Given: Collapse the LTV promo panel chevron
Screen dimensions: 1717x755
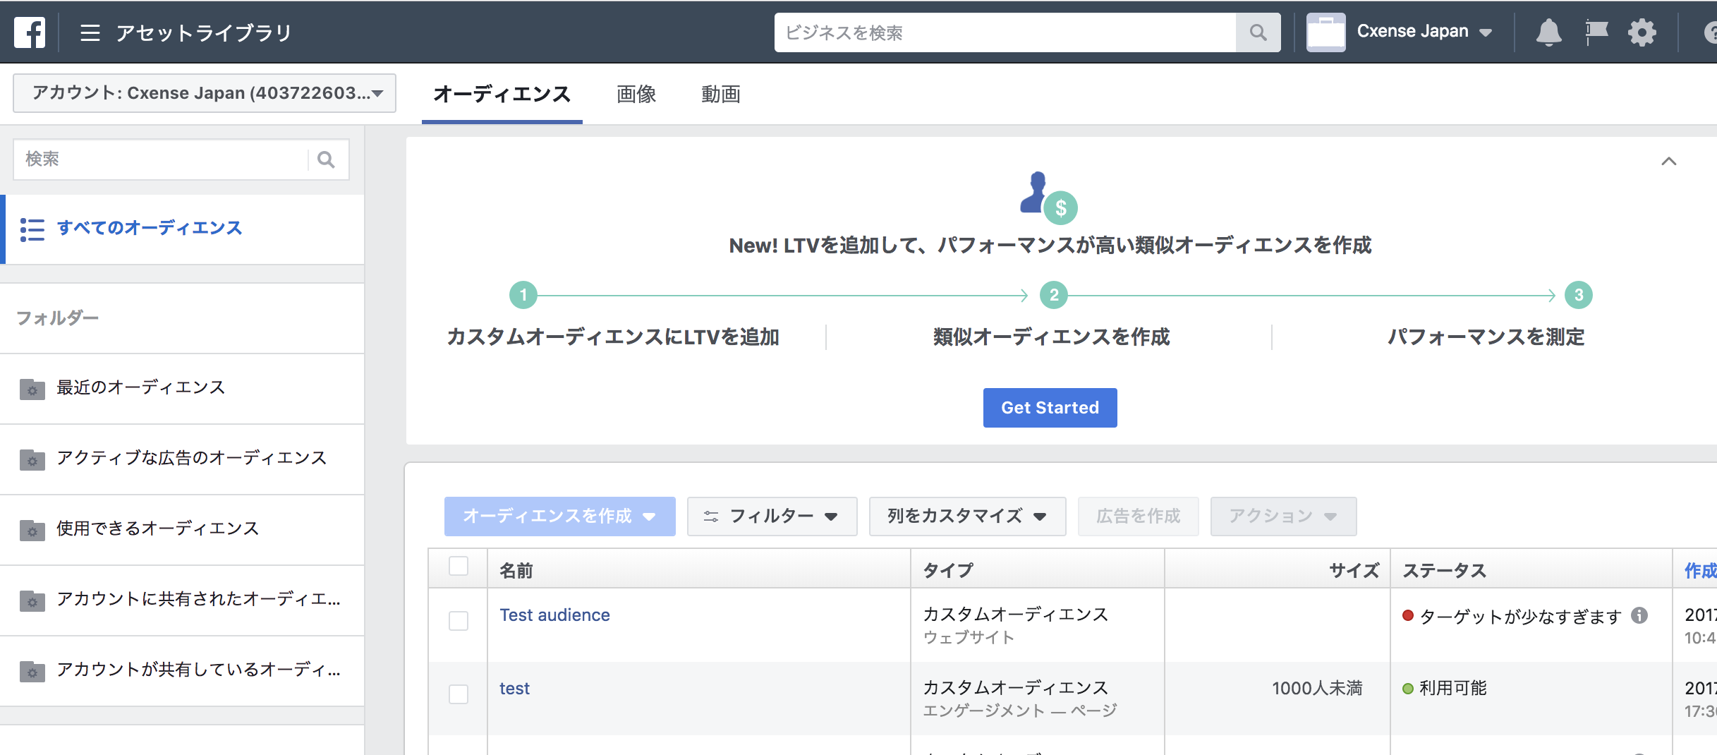Looking at the screenshot, I should pyautogui.click(x=1668, y=162).
